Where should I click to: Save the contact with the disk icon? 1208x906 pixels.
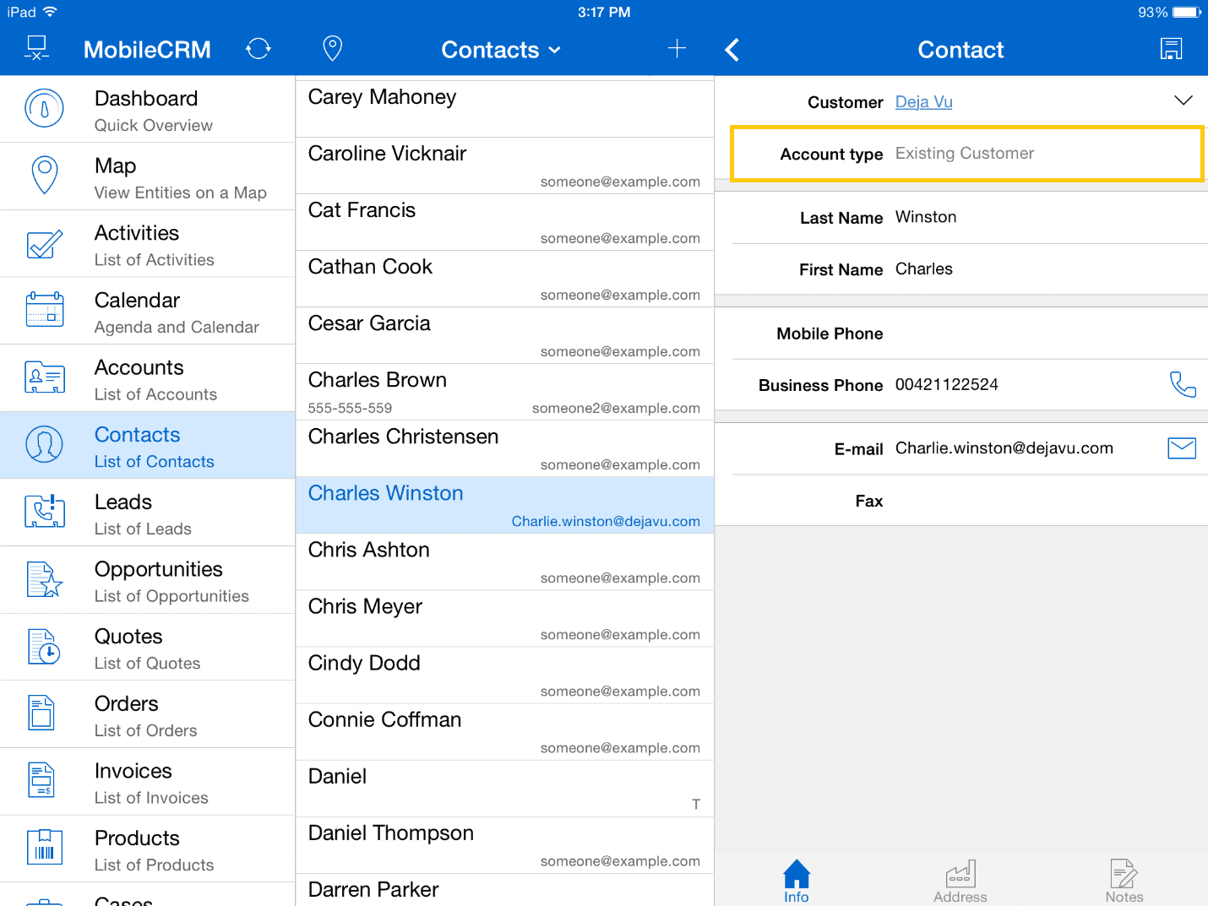point(1171,49)
